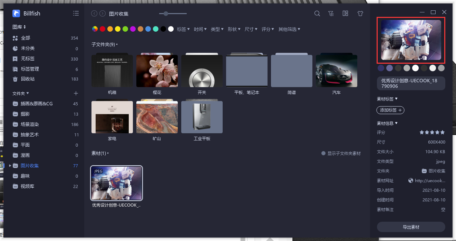The image size is (456, 241).
Task: Filter by white color swatch
Action: [171, 29]
